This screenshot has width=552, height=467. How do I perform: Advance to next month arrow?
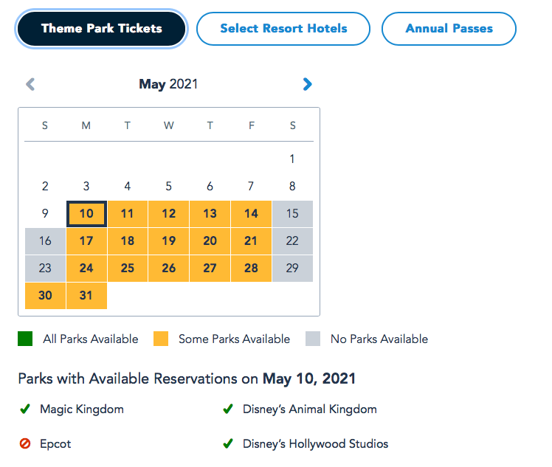click(308, 84)
